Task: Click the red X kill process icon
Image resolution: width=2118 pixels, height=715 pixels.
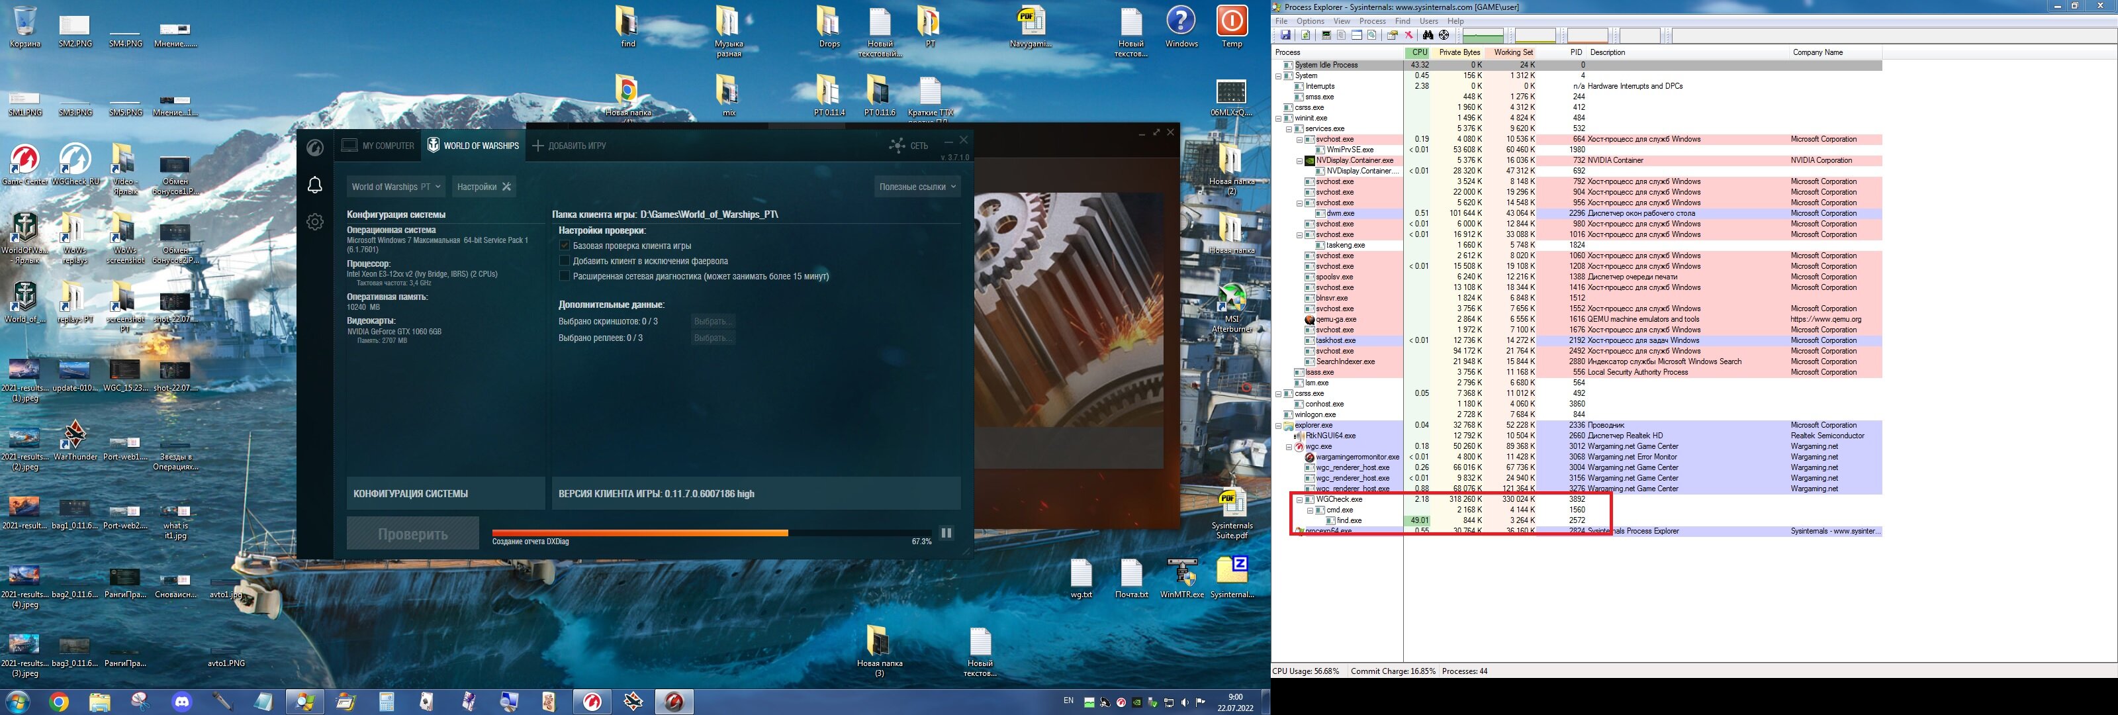Action: pyautogui.click(x=1408, y=35)
